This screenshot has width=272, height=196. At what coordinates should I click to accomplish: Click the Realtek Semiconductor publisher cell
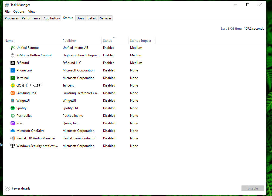(x=79, y=138)
